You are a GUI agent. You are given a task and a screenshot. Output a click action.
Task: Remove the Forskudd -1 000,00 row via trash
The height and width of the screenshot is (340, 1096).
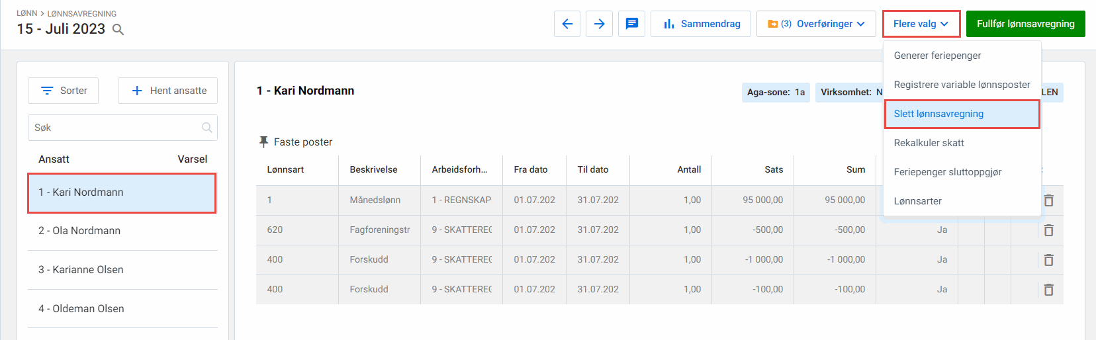click(x=1048, y=260)
